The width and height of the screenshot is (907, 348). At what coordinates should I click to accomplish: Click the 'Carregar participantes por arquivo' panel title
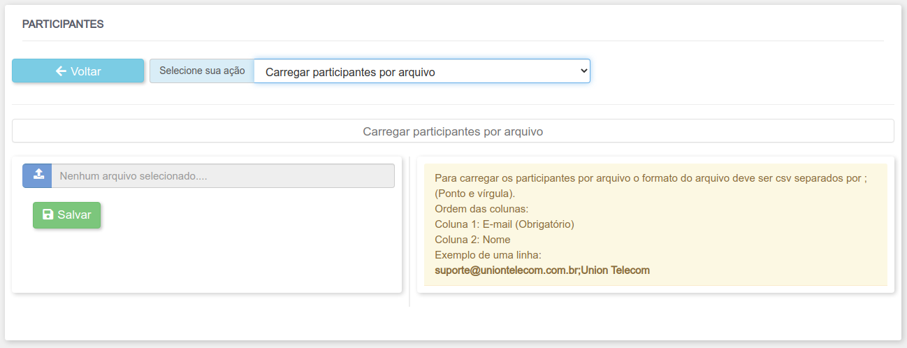pyautogui.click(x=453, y=131)
